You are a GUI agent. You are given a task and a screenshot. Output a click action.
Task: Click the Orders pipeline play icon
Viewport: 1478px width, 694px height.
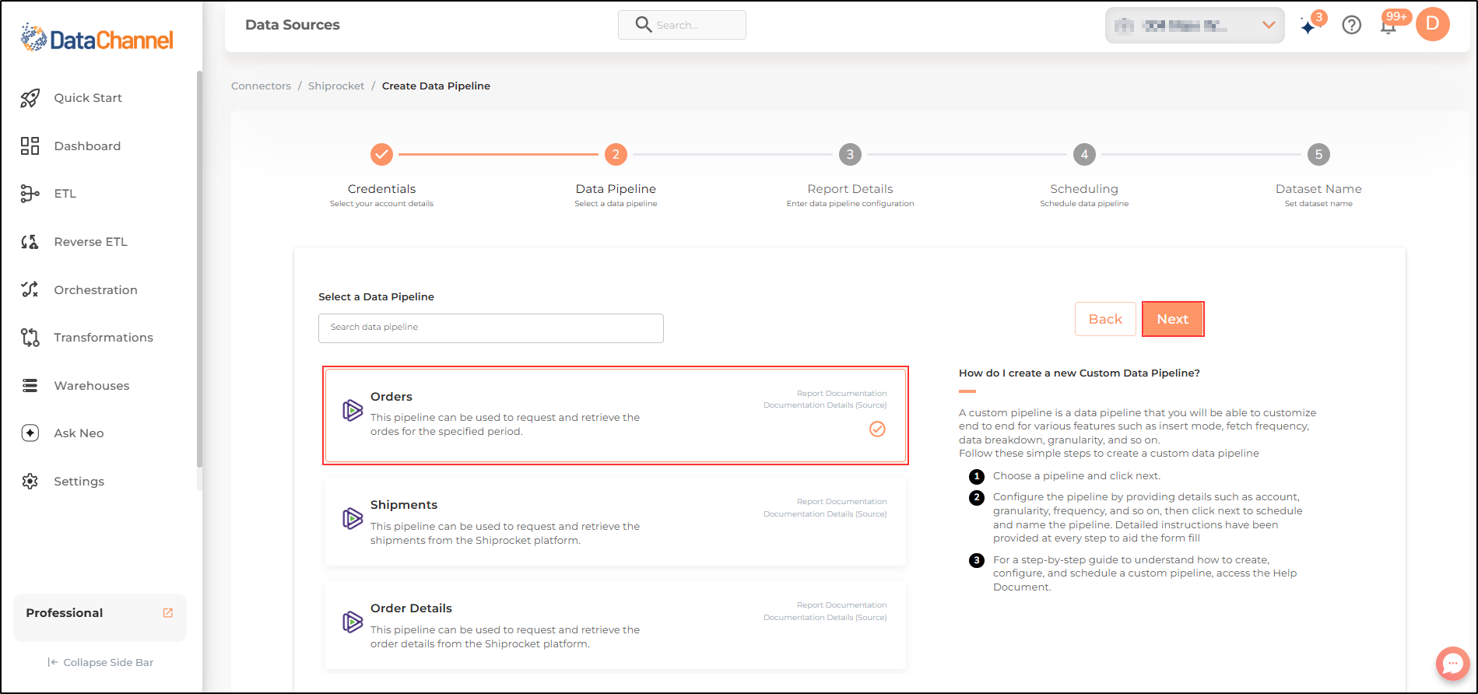point(353,410)
